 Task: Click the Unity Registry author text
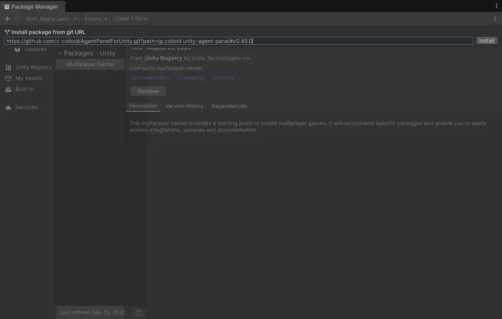pos(163,58)
